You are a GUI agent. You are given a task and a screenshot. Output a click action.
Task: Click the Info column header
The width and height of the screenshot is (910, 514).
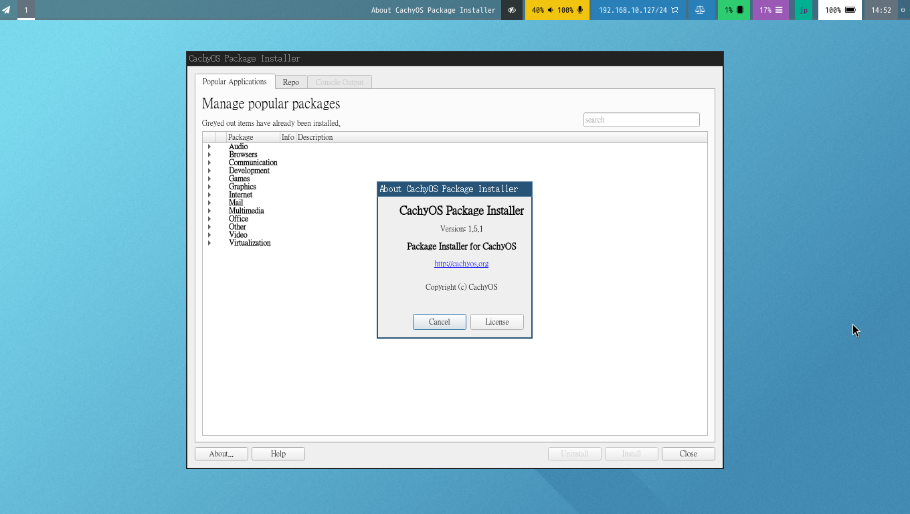click(288, 137)
